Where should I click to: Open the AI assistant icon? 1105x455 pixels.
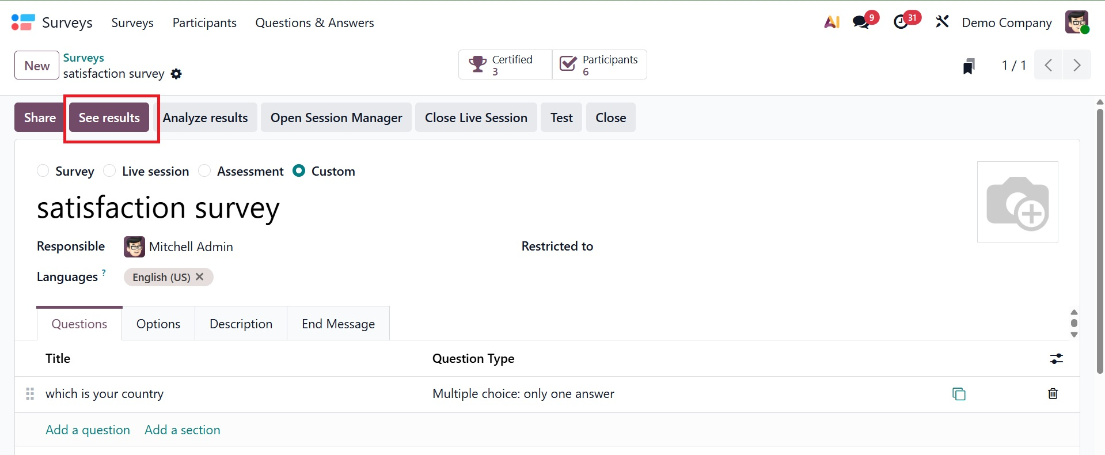(831, 22)
